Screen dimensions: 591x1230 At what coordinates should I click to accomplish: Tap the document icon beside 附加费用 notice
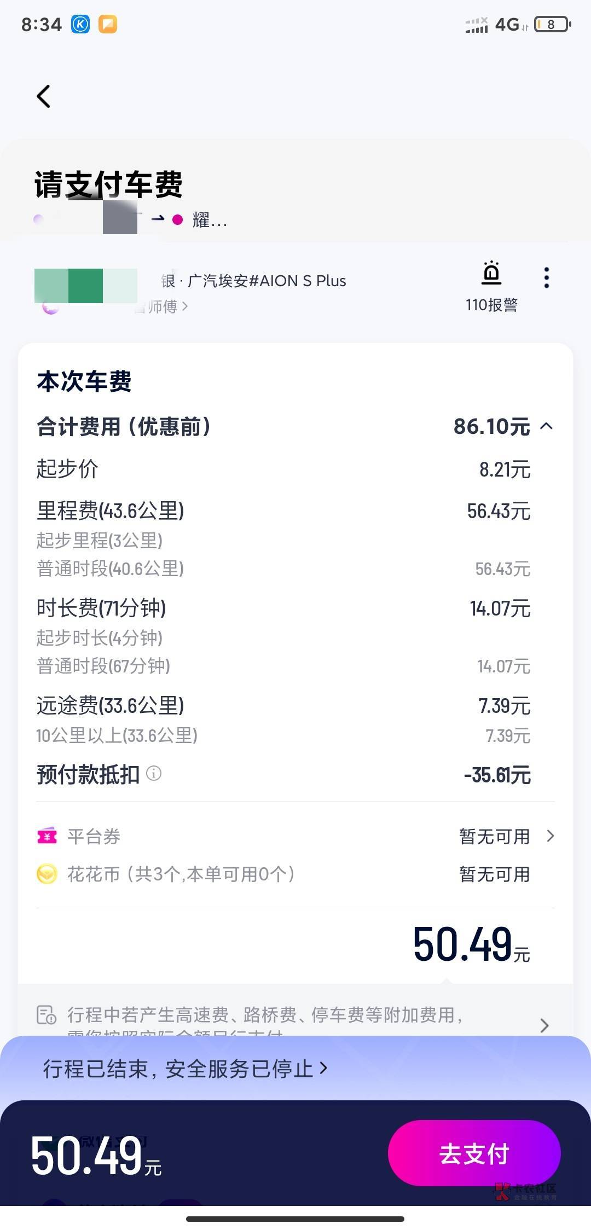pyautogui.click(x=47, y=1015)
